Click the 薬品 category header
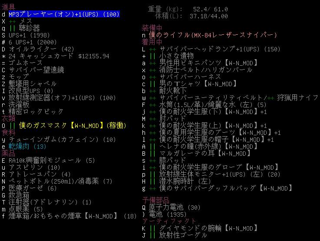The height and width of the screenshot is (241, 320). point(8,154)
